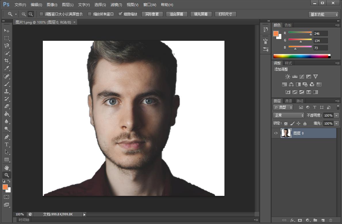
Task: Switch to the 通道 tab
Action: pos(288,101)
